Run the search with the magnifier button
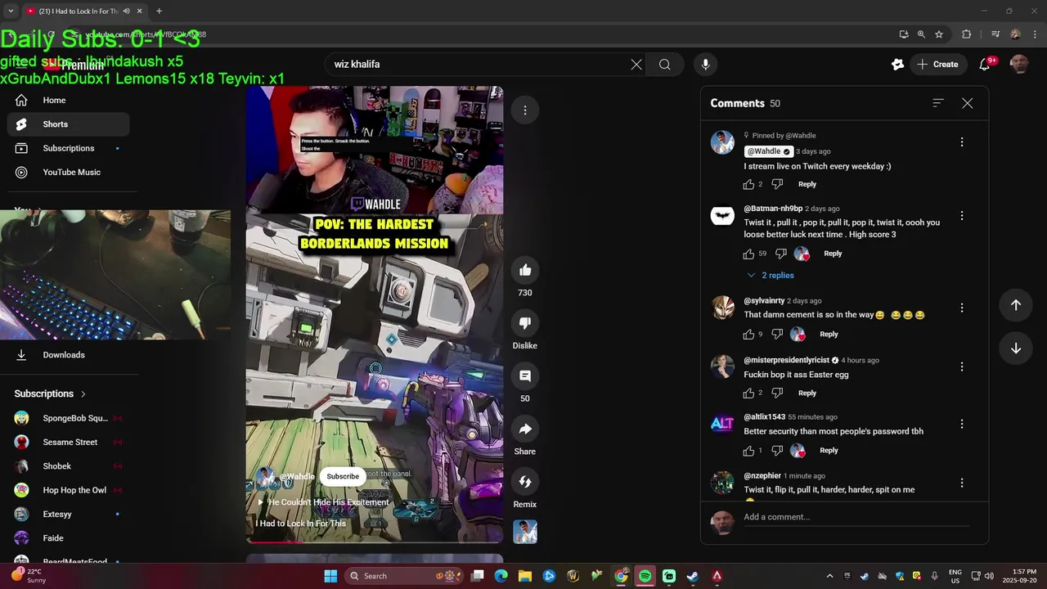Viewport: 1047px width, 589px height. (x=664, y=65)
